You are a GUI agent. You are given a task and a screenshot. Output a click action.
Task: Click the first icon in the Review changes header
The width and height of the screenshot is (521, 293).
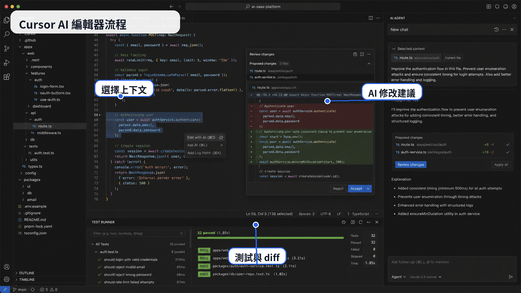pos(355,54)
